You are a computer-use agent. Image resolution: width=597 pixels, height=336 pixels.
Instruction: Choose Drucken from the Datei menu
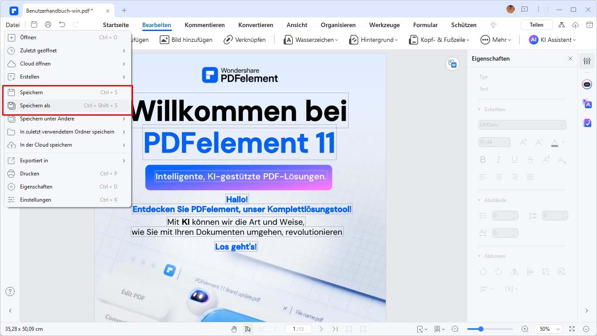point(68,174)
